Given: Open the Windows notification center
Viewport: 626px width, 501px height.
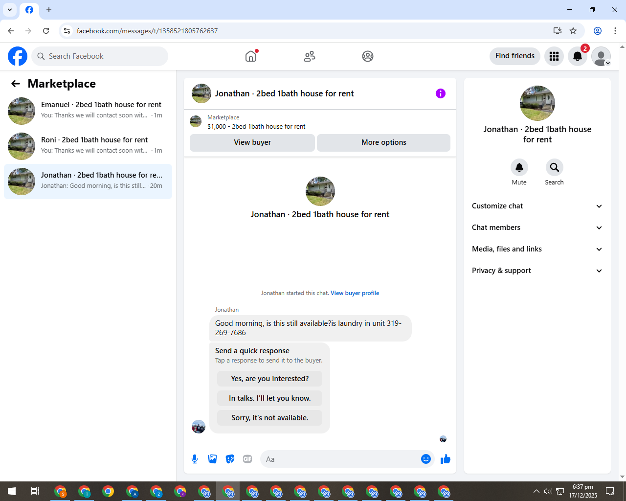Looking at the screenshot, I should pyautogui.click(x=610, y=491).
